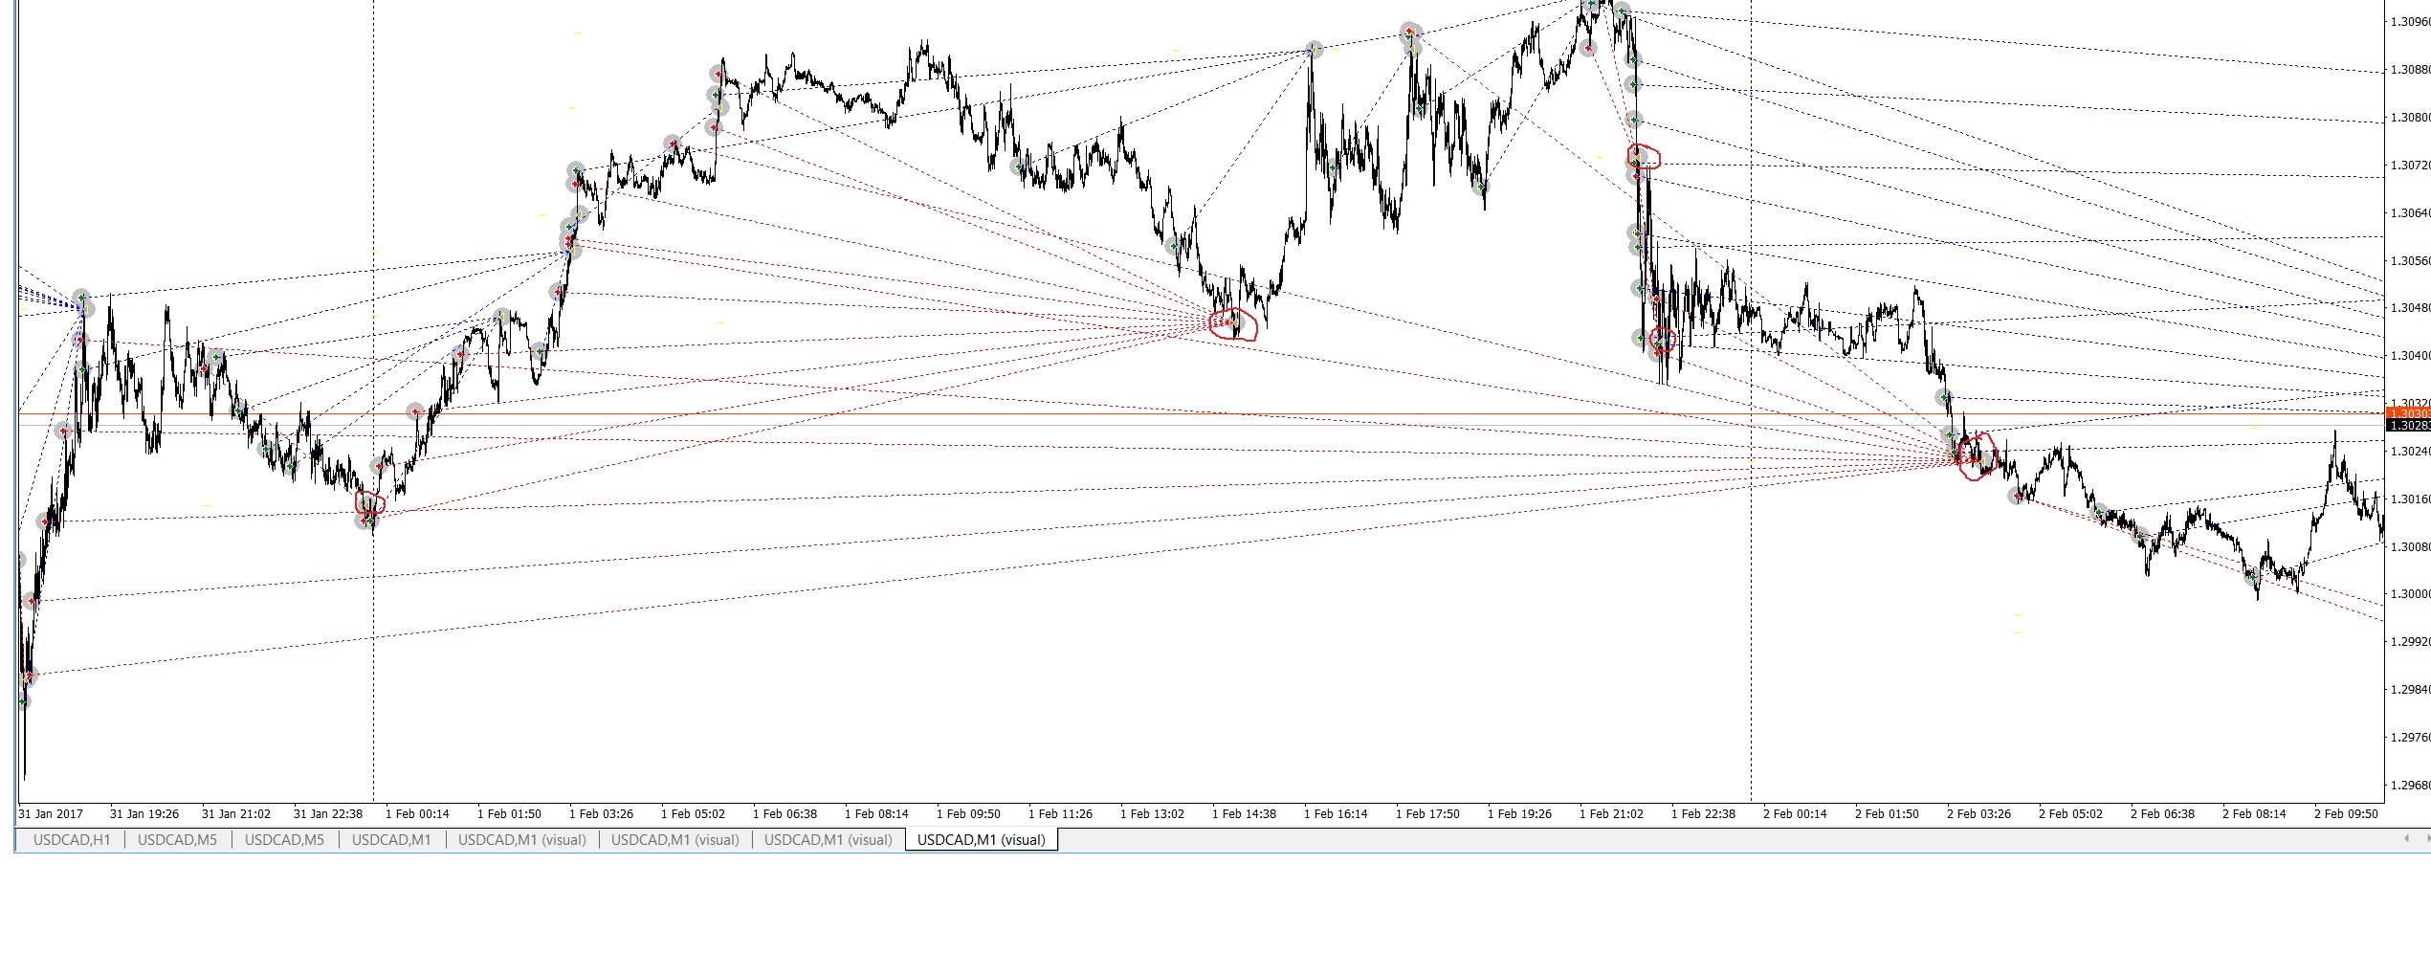
Task: Click the '1 Feb 00:14' time label
Action: (x=417, y=814)
